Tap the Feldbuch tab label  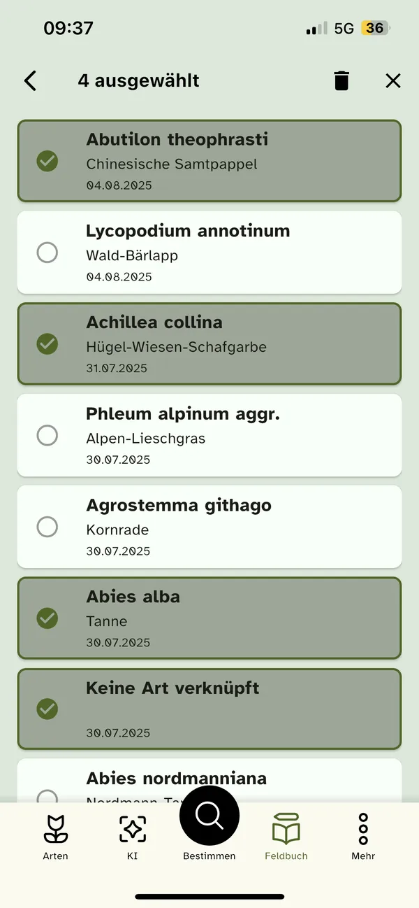286,856
